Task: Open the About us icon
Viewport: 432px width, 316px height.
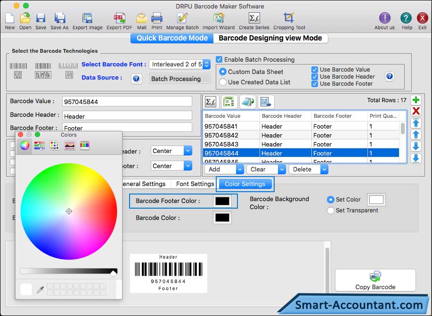Action: (x=384, y=18)
